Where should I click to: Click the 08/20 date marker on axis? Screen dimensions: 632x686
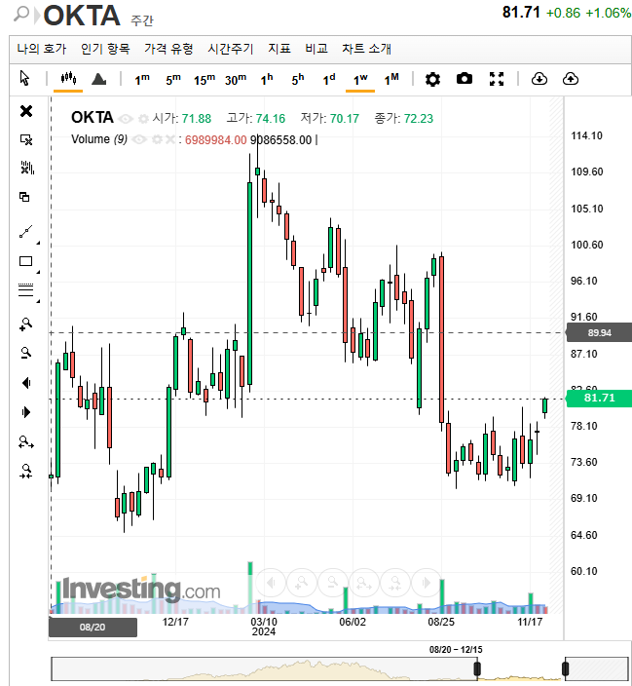[93, 627]
